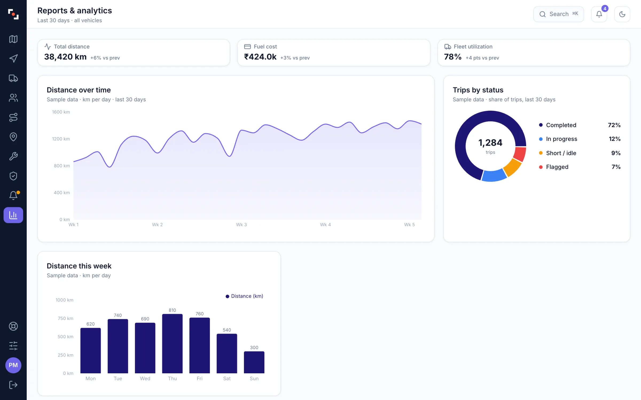
Task: Click the Sun bar labeled 300
Action: 254,362
